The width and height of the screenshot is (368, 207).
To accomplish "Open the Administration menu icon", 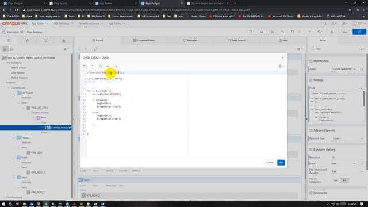I will [333, 24].
